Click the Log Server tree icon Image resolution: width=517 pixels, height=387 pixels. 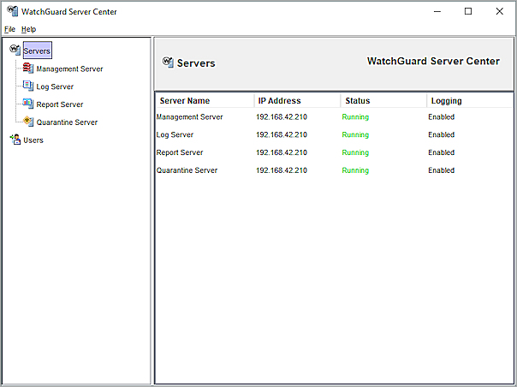(28, 86)
